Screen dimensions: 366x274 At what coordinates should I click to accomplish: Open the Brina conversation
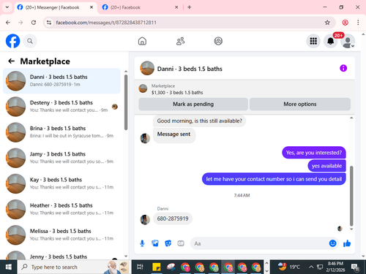61,132
